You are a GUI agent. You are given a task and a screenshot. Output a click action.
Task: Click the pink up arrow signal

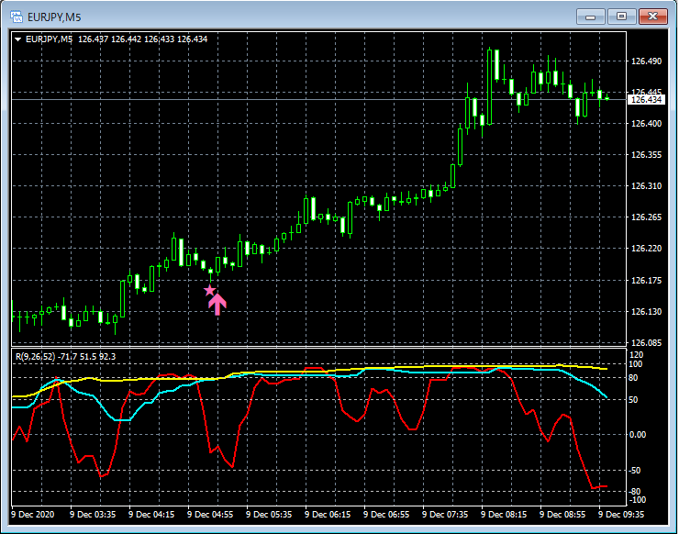pos(217,305)
